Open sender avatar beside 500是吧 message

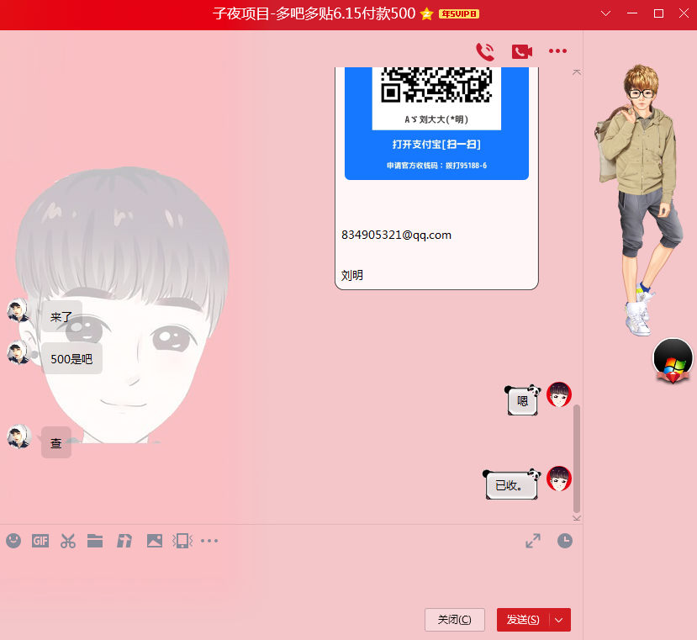click(x=18, y=352)
